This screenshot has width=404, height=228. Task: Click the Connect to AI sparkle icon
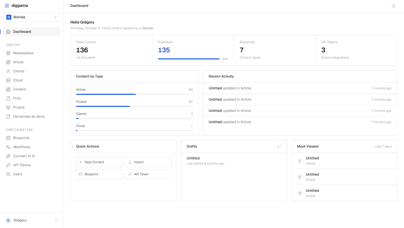coord(8,156)
